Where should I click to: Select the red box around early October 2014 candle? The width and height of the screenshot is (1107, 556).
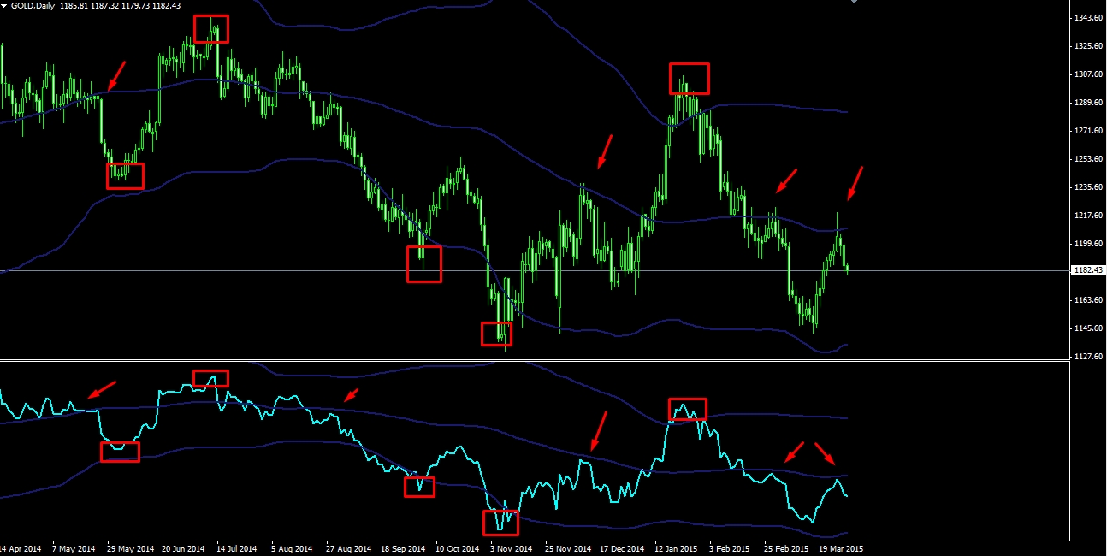424,264
